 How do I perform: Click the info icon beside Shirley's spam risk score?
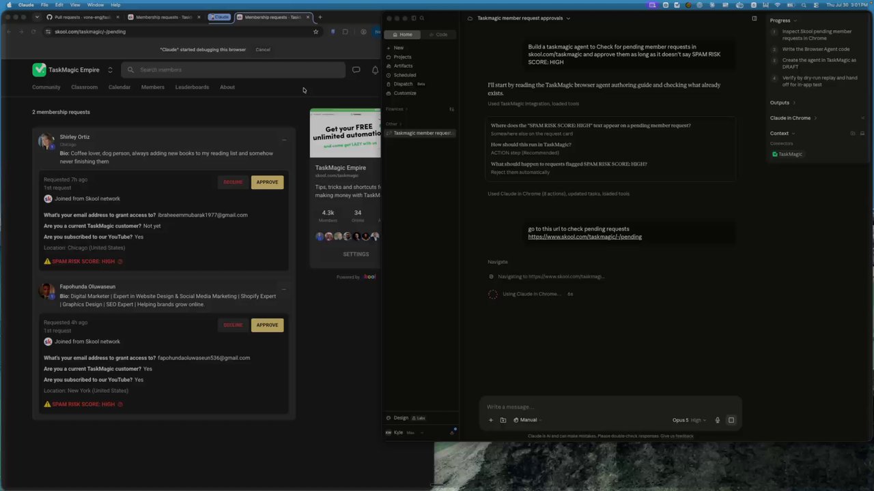[120, 261]
